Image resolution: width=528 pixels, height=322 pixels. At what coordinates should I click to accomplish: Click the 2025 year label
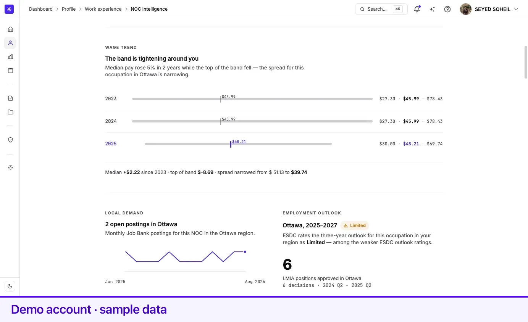coord(111,144)
